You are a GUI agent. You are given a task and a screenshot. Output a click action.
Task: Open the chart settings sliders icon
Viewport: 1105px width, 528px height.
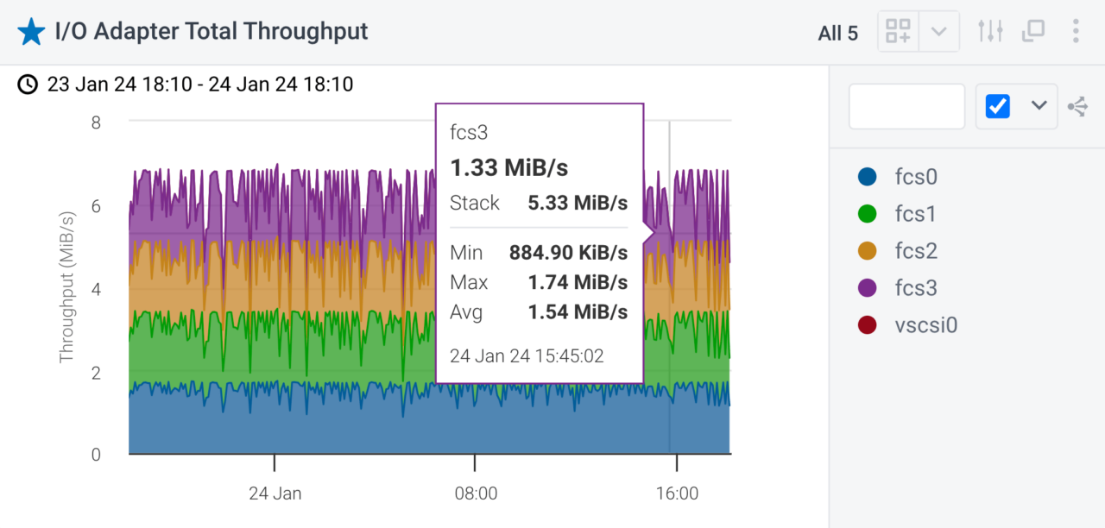click(x=990, y=33)
